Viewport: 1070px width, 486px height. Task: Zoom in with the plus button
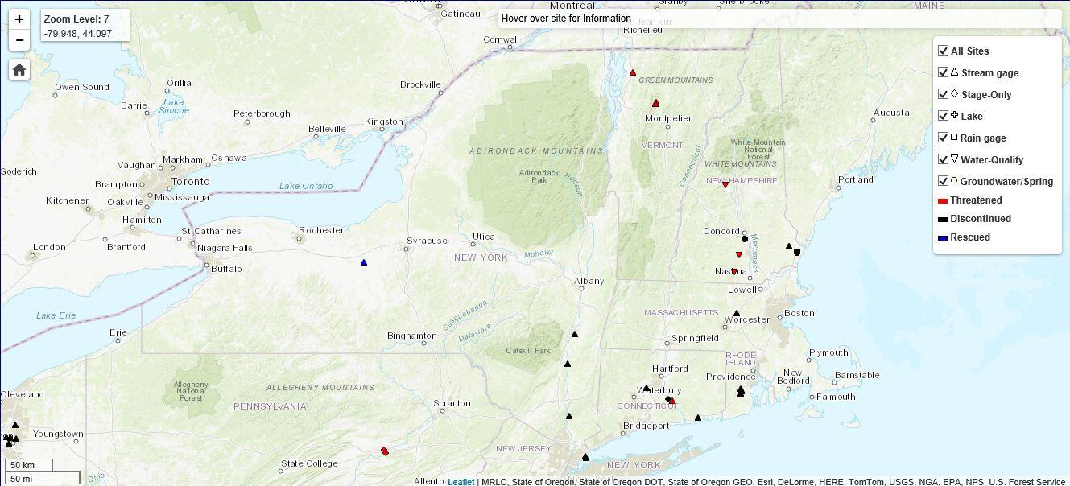19,19
